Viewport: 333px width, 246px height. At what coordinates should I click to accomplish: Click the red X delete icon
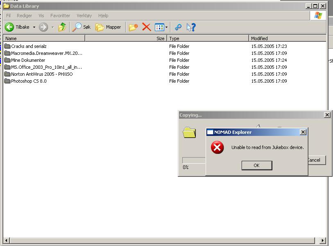pyautogui.click(x=146, y=27)
